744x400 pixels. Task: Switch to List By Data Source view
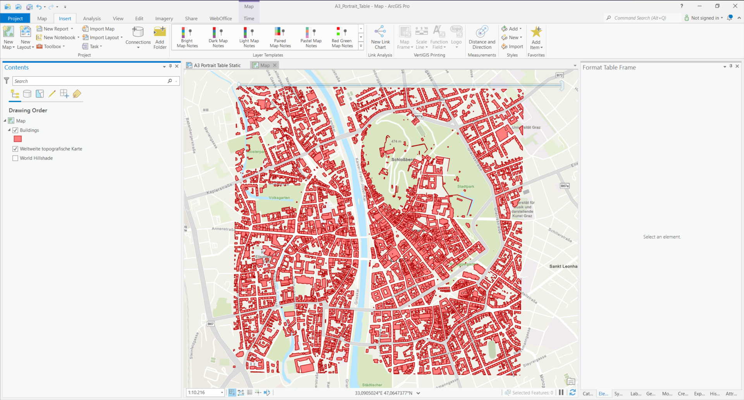click(x=27, y=94)
